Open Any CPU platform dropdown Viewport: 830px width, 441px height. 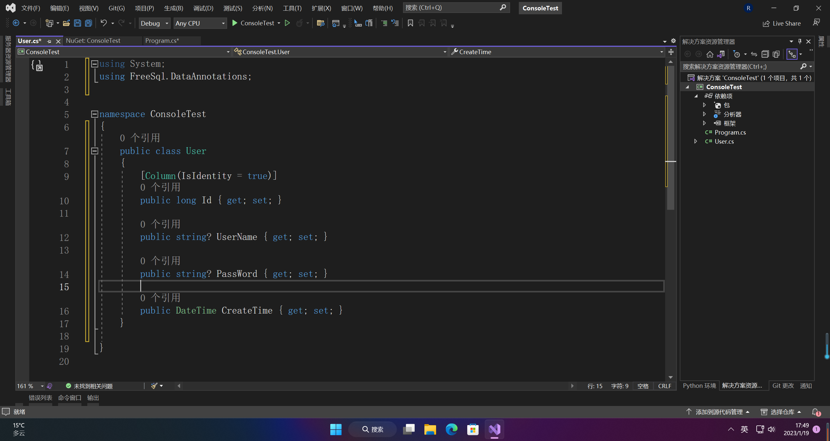click(200, 23)
